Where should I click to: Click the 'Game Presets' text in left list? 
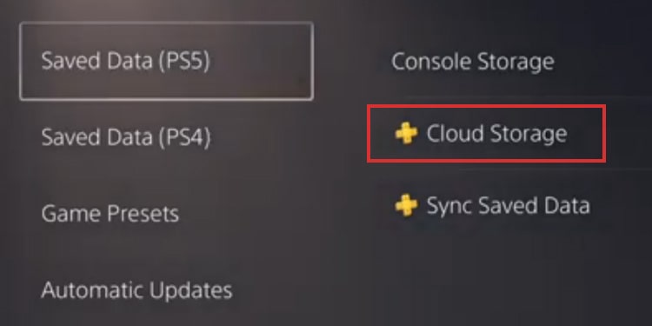click(110, 214)
